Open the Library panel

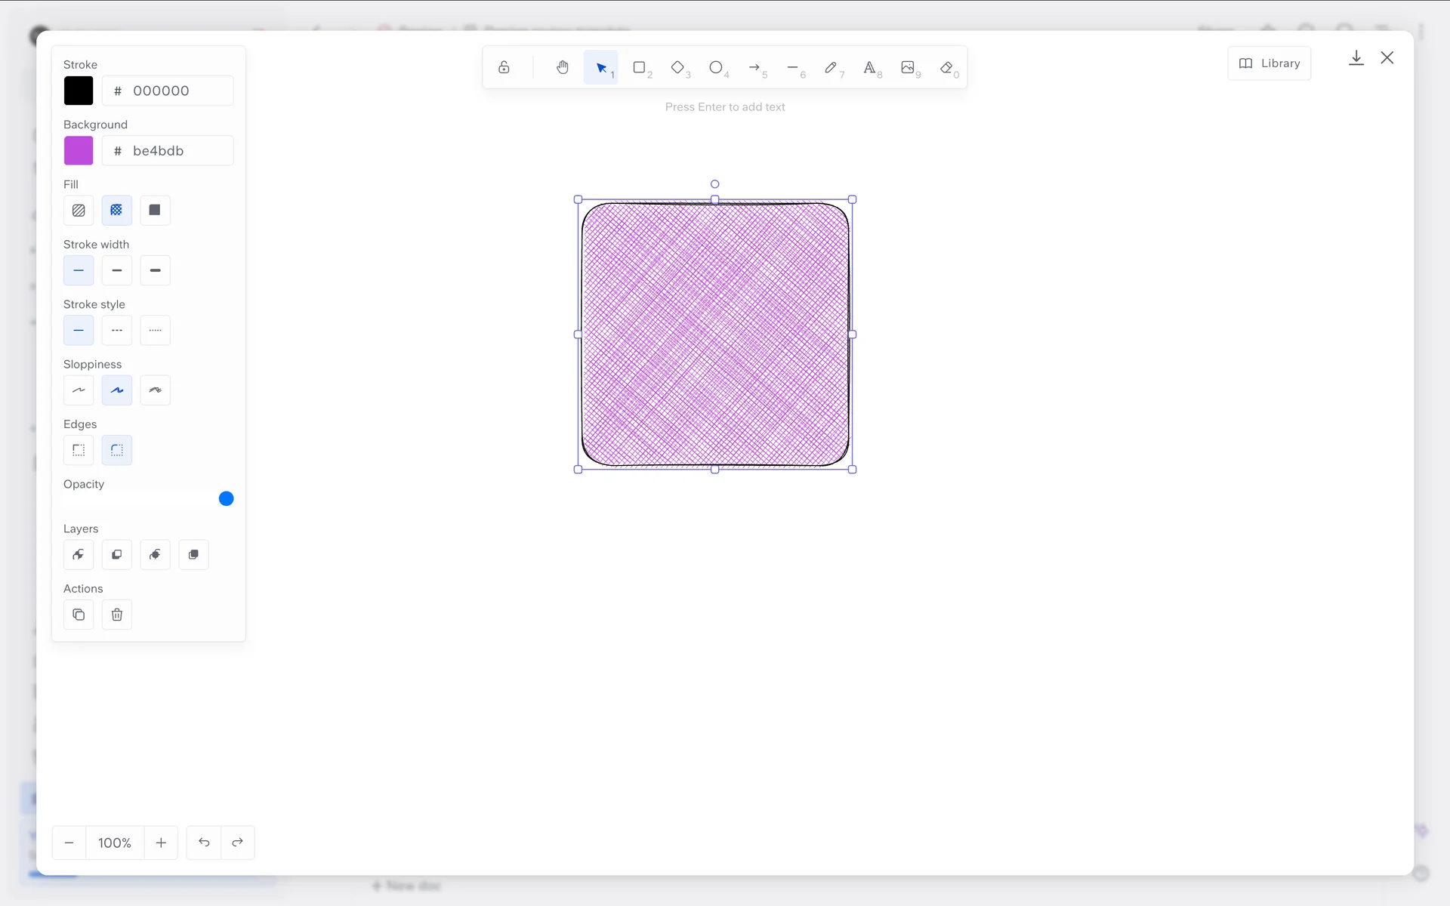[1270, 63]
